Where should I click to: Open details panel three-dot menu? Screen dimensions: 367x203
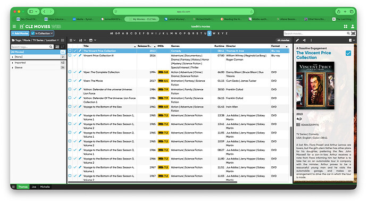coord(311,40)
